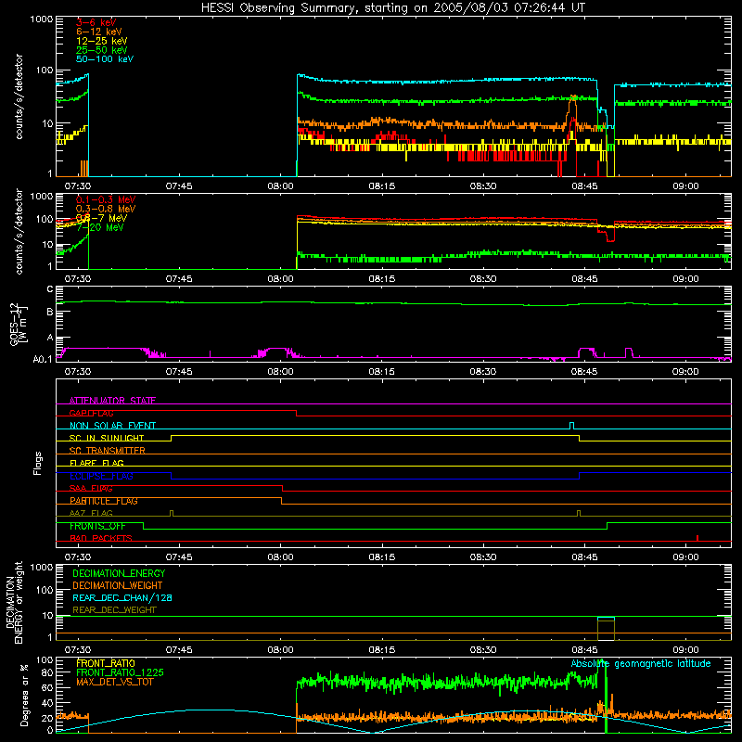Click the Absolute geomagnetic latitude label
Viewport: 742px width, 742px height.
pos(641,663)
